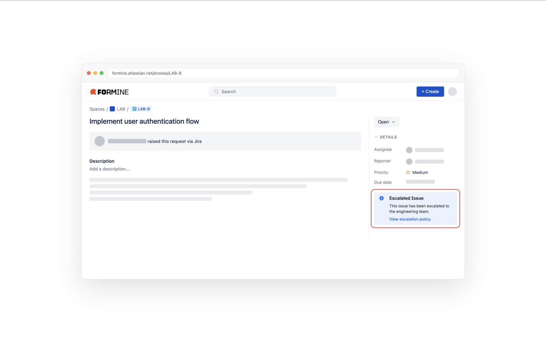Click the Reporter avatar icon
The image size is (546, 343).
[409, 161]
